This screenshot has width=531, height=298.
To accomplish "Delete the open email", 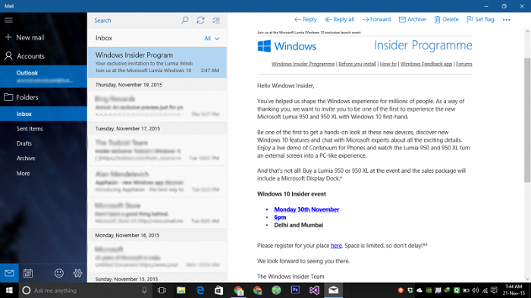I will click(x=446, y=20).
